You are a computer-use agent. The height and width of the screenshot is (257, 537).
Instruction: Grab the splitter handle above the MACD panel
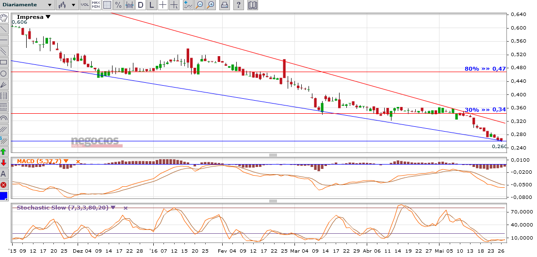point(273,155)
